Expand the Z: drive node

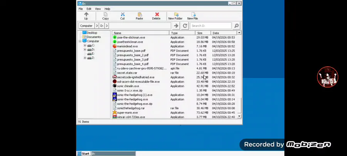(x=85, y=58)
